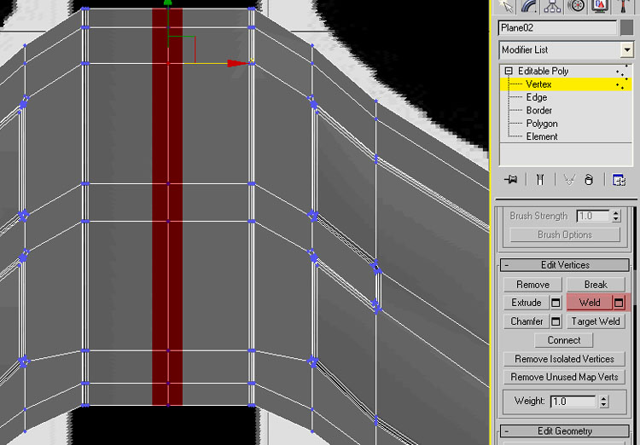Open Weld settings dialog box button
Viewport: 640px width, 445px height.
pyautogui.click(x=620, y=303)
